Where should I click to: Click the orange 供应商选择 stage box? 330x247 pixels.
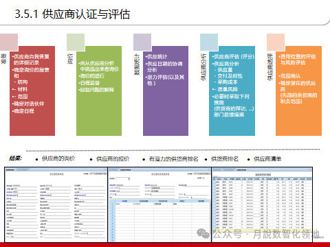298,91
